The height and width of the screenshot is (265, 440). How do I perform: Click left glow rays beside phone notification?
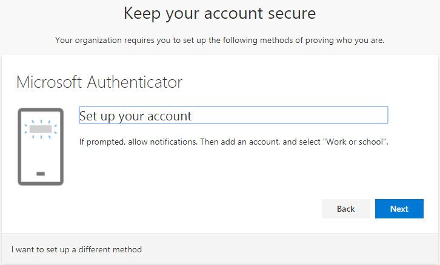click(x=26, y=128)
